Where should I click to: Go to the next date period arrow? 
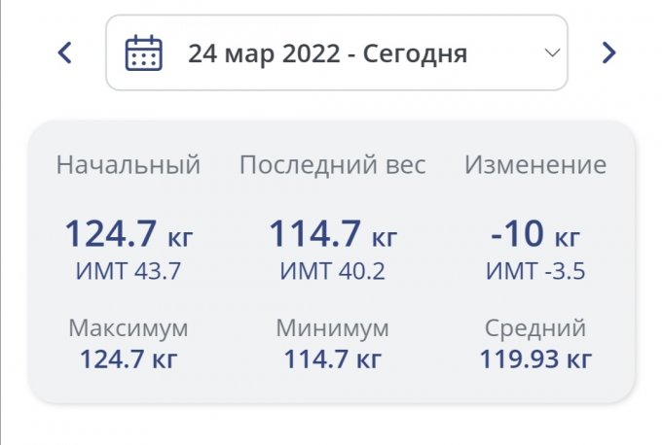click(x=608, y=52)
